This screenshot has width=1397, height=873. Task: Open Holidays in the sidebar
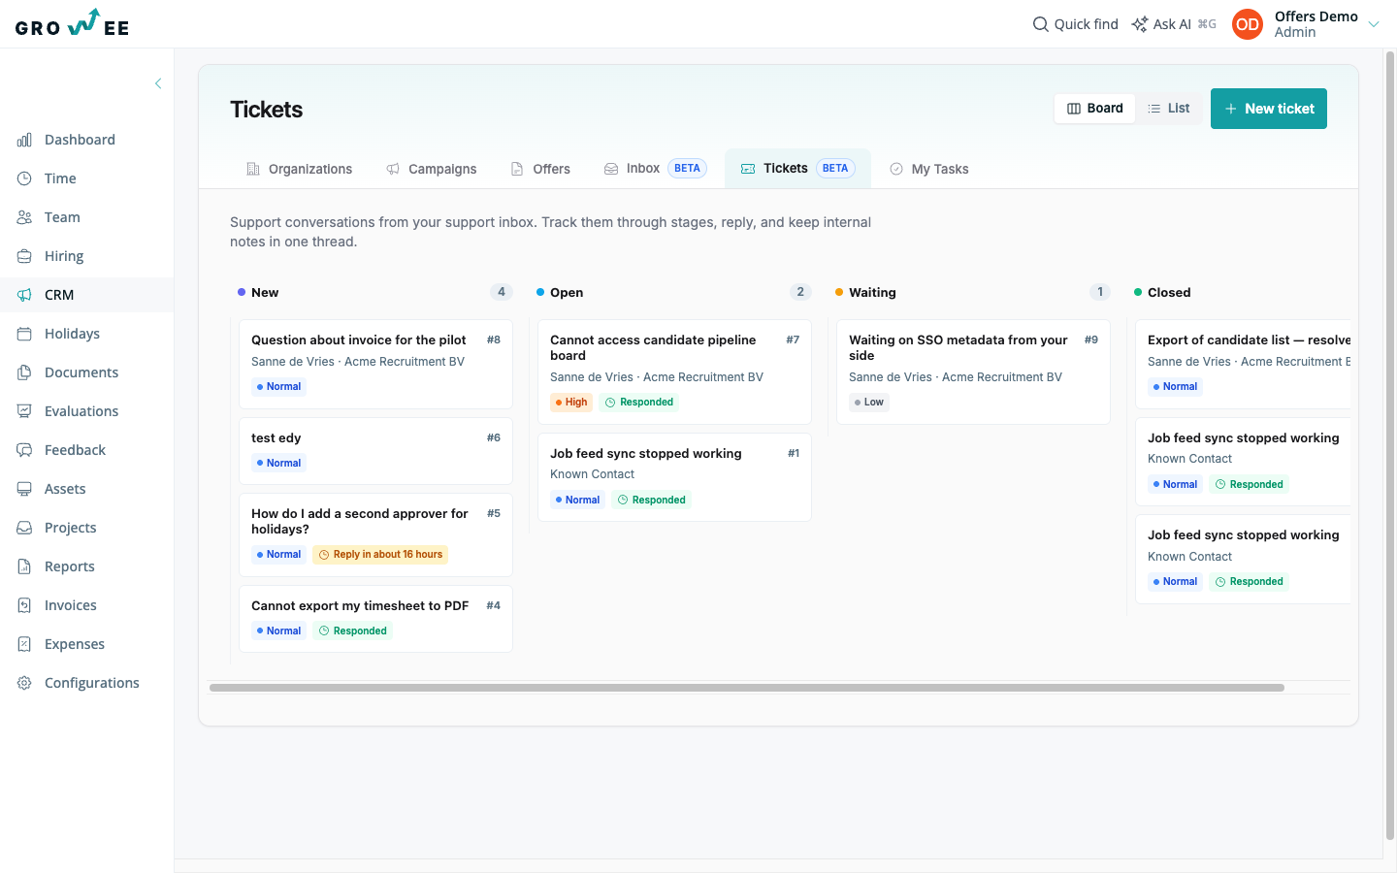coord(87,334)
